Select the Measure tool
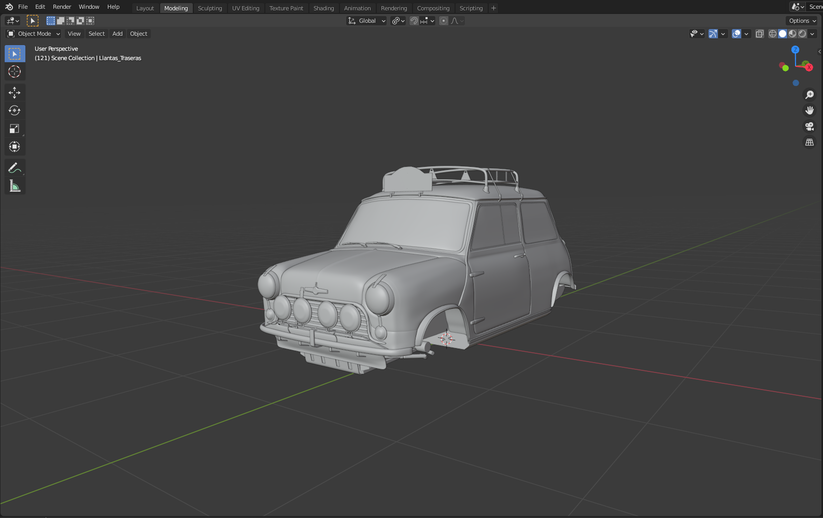Viewport: 823px width, 518px height. 15,186
